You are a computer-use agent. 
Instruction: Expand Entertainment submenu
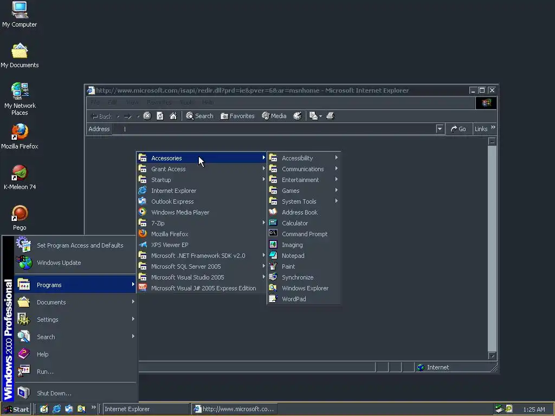click(x=304, y=180)
